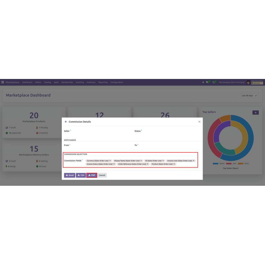Open the My Company (San Francisco) switcher
265x265 pixels.
click(232, 82)
